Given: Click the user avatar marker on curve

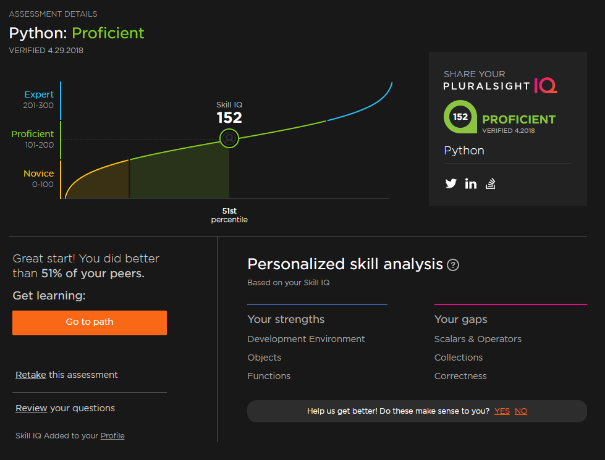Looking at the screenshot, I should (x=229, y=138).
